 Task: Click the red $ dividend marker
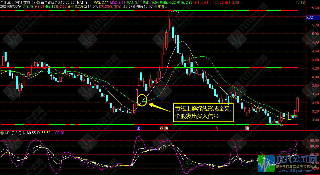click(x=216, y=128)
